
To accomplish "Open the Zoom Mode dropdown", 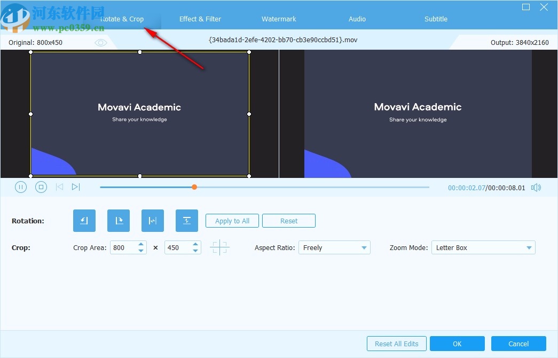I will point(483,247).
